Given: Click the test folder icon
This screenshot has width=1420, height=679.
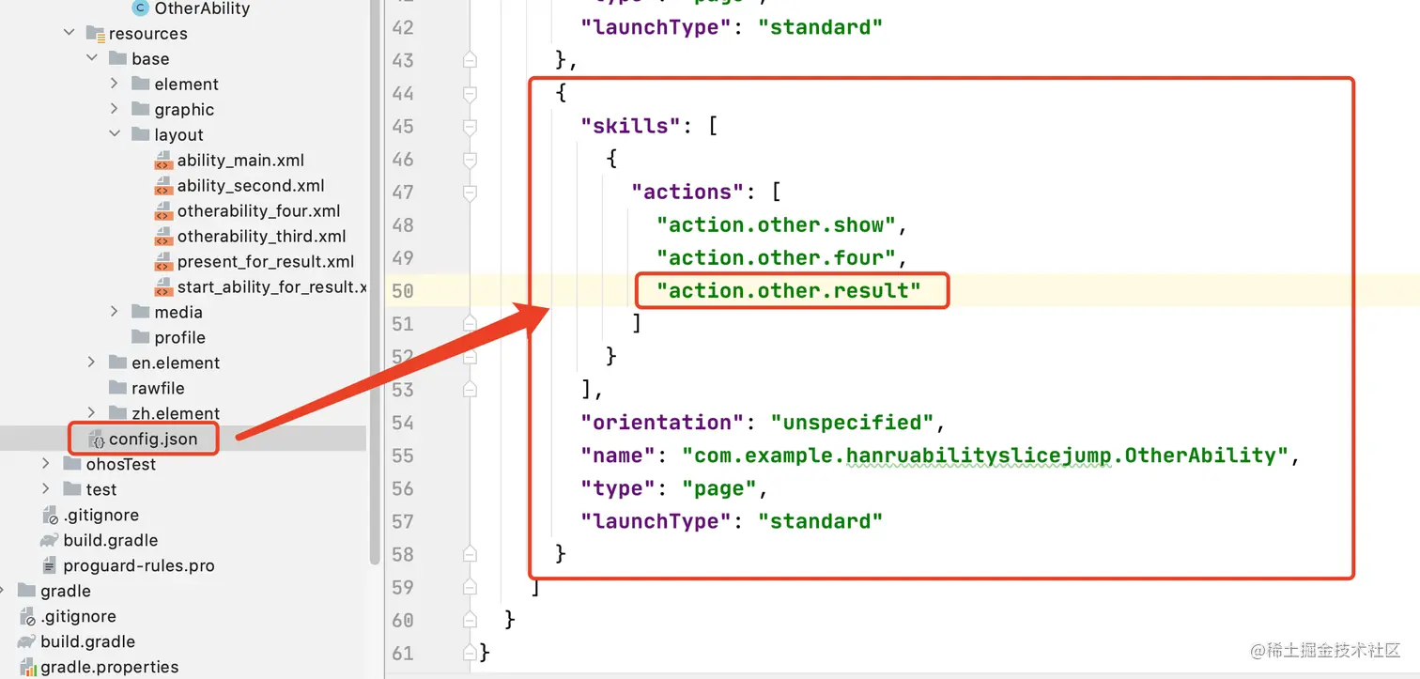Looking at the screenshot, I should click(x=72, y=489).
